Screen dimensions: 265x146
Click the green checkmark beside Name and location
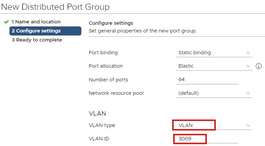tap(7, 22)
